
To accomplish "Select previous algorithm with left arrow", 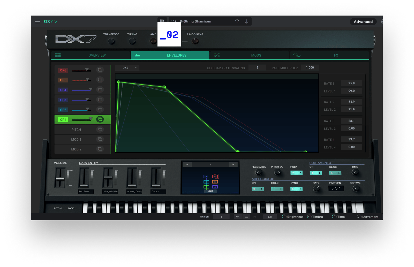I will [187, 164].
